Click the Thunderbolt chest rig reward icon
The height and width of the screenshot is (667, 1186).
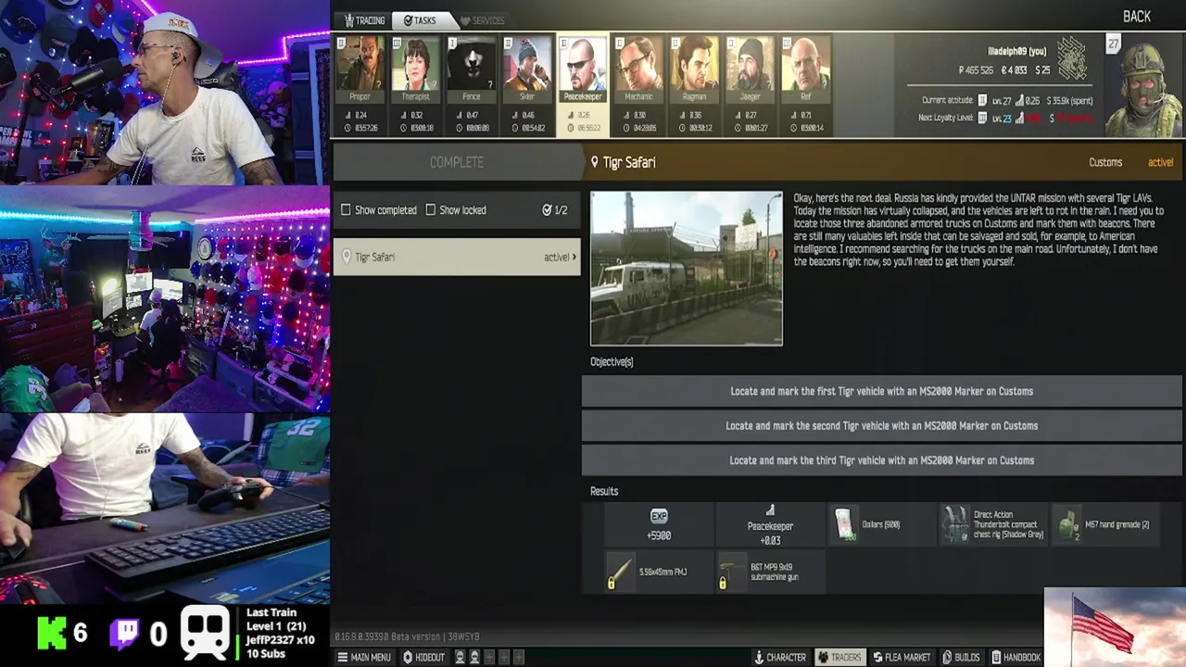tap(955, 524)
